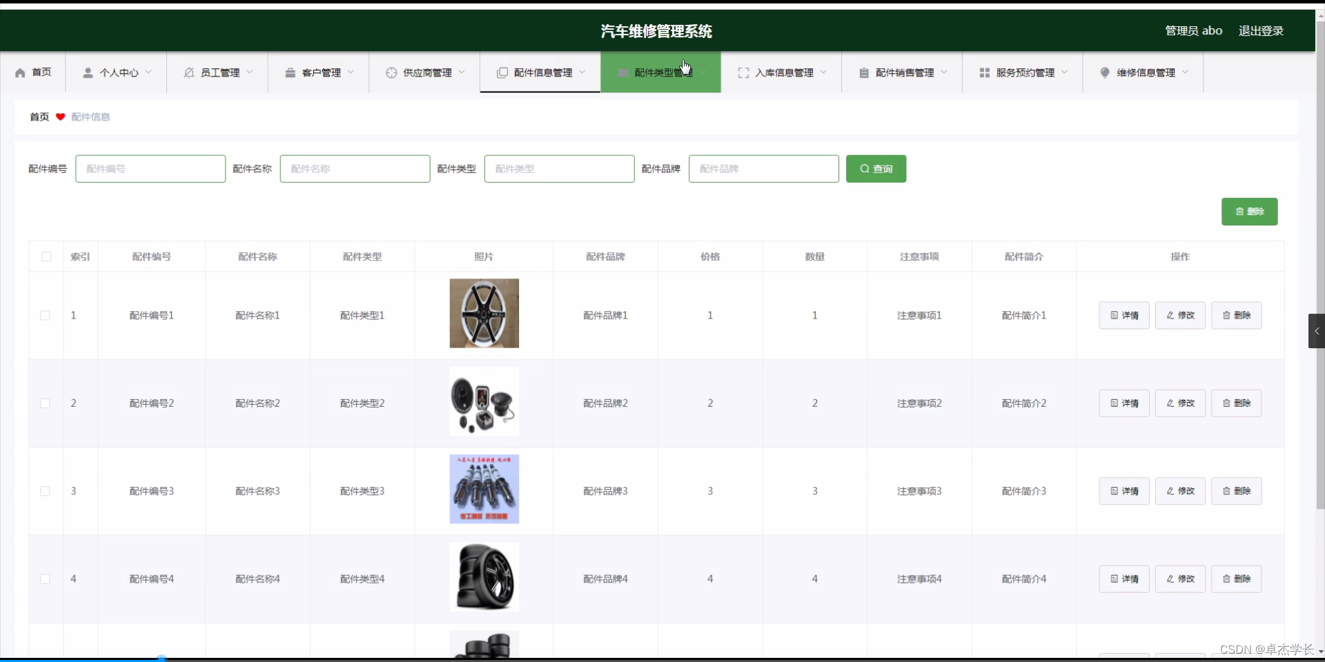The width and height of the screenshot is (1325, 662).
Task: Click the 客户管理 customer icon
Action: coord(290,72)
